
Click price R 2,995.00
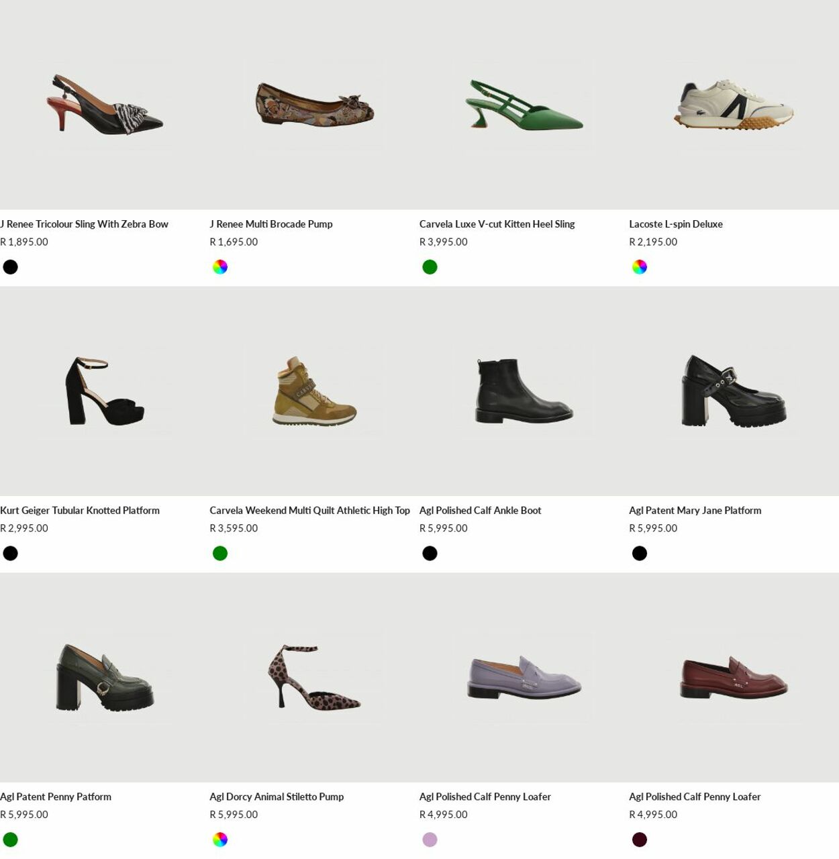pos(24,529)
